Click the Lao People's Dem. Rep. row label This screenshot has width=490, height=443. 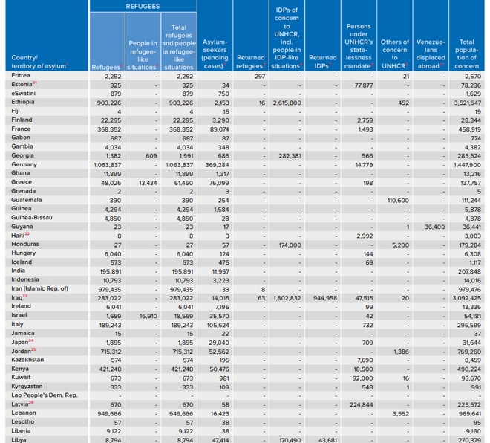click(44, 395)
